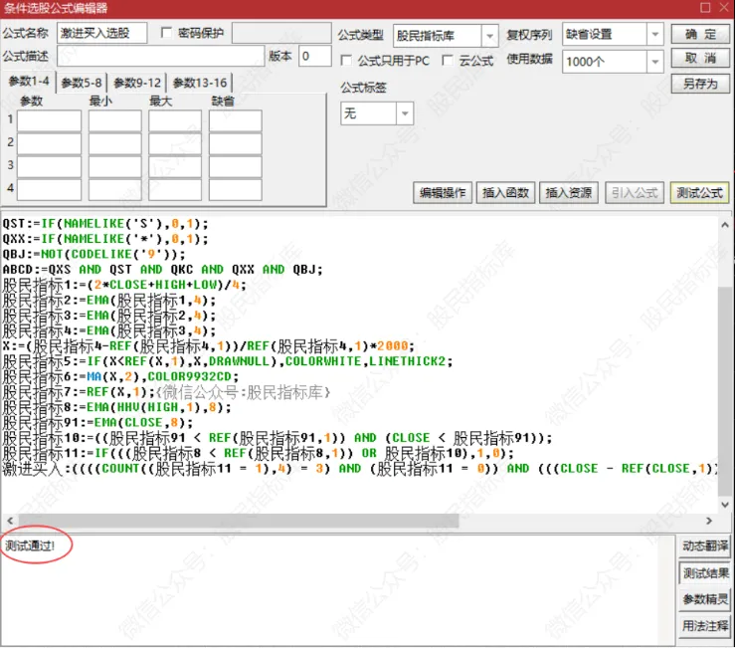Viewport: 735px width, 648px height.
Task: Open the 参数精灵 parameter wizard
Action: tap(704, 599)
